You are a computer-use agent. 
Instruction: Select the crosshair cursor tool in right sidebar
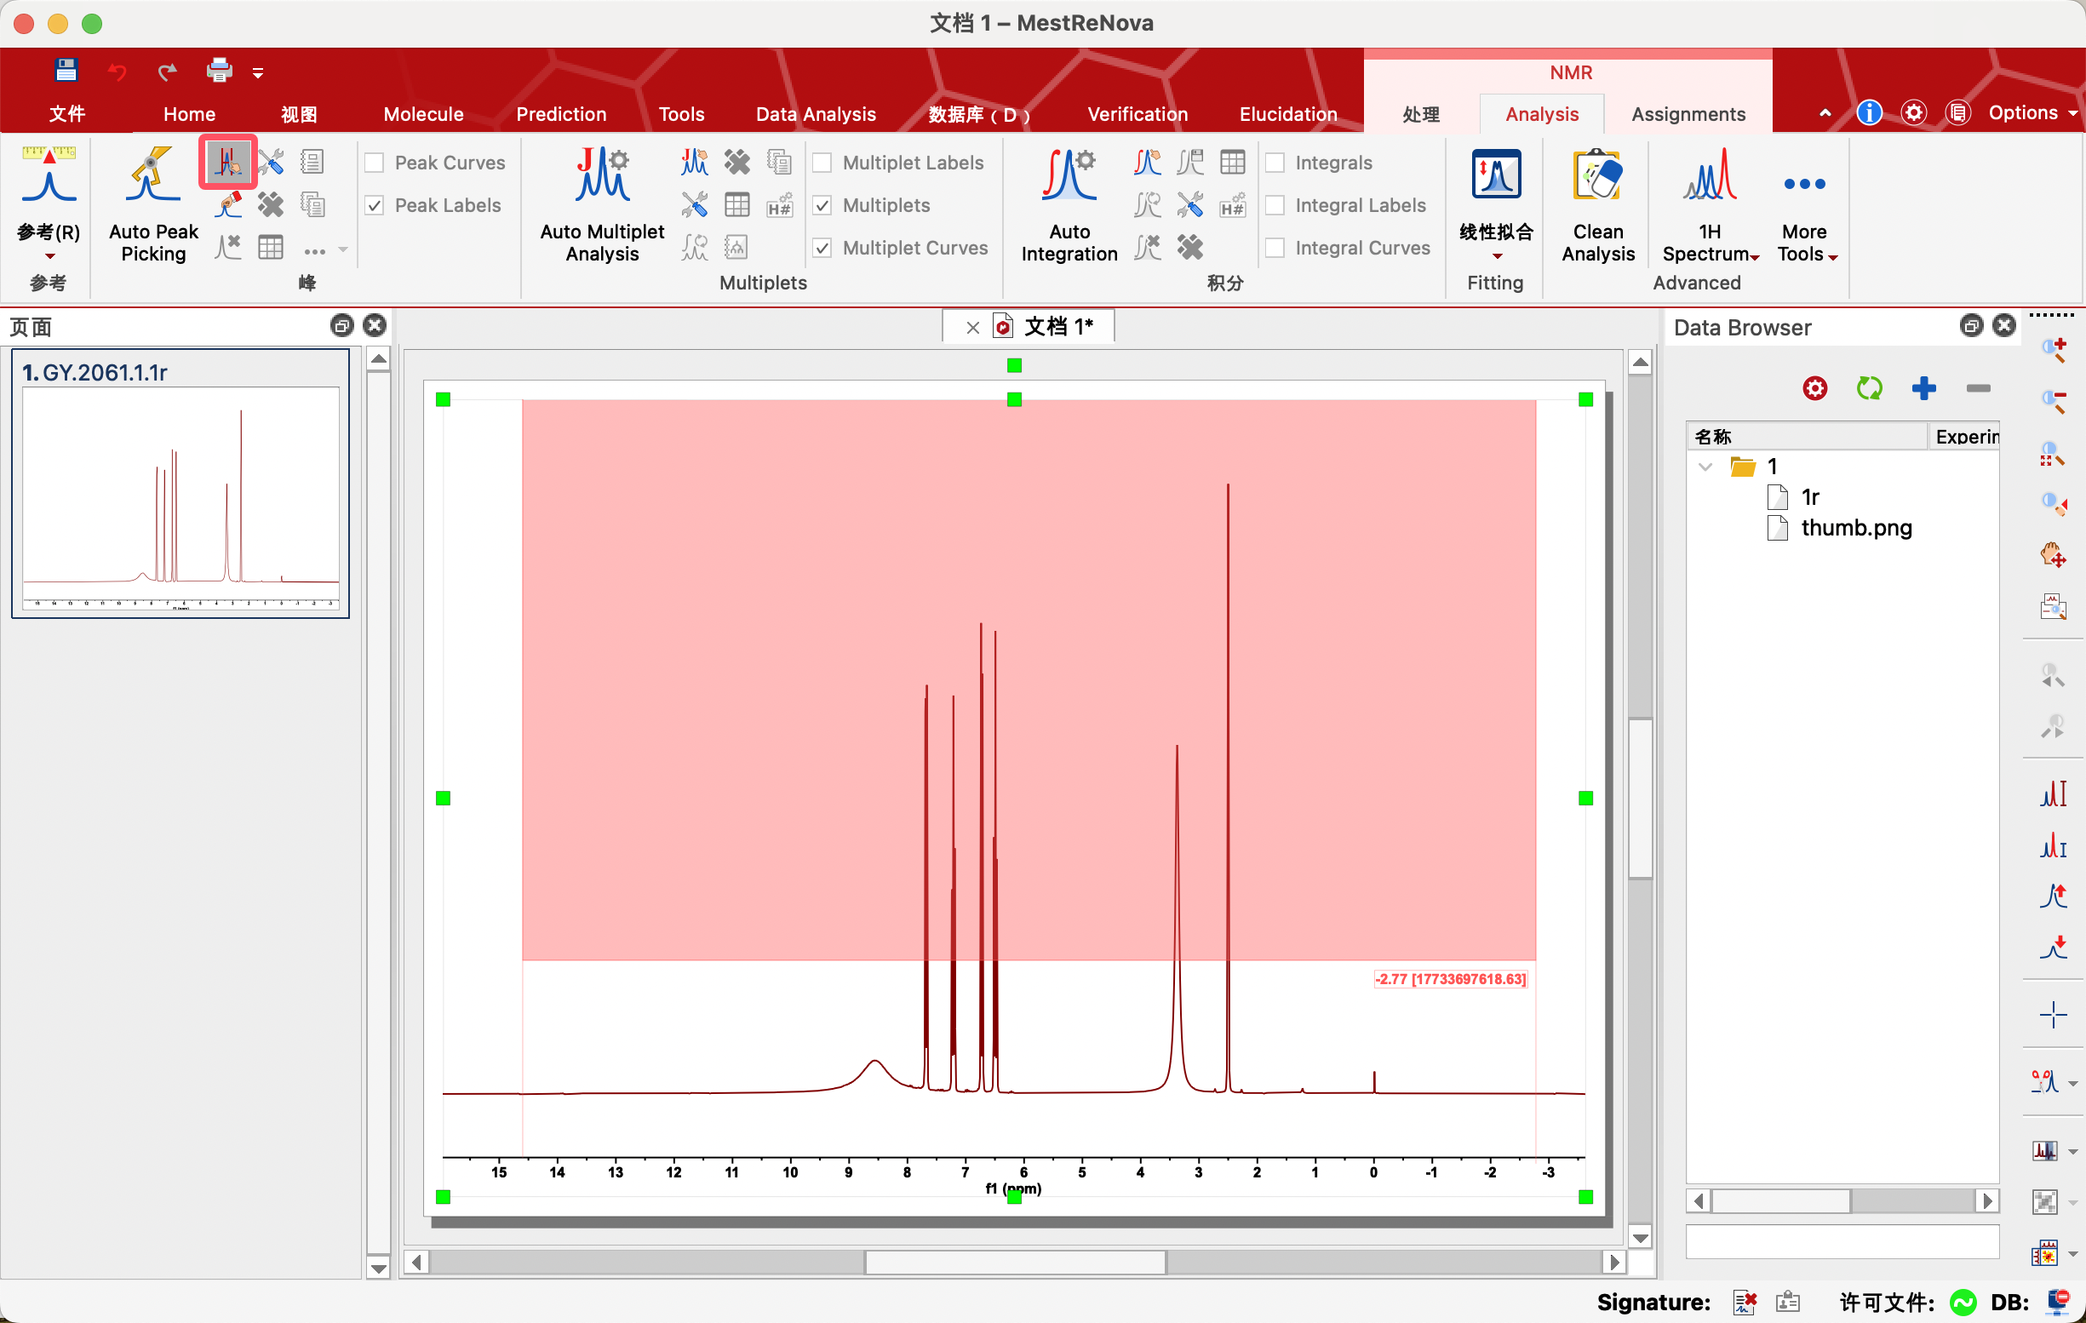coord(2052,1015)
